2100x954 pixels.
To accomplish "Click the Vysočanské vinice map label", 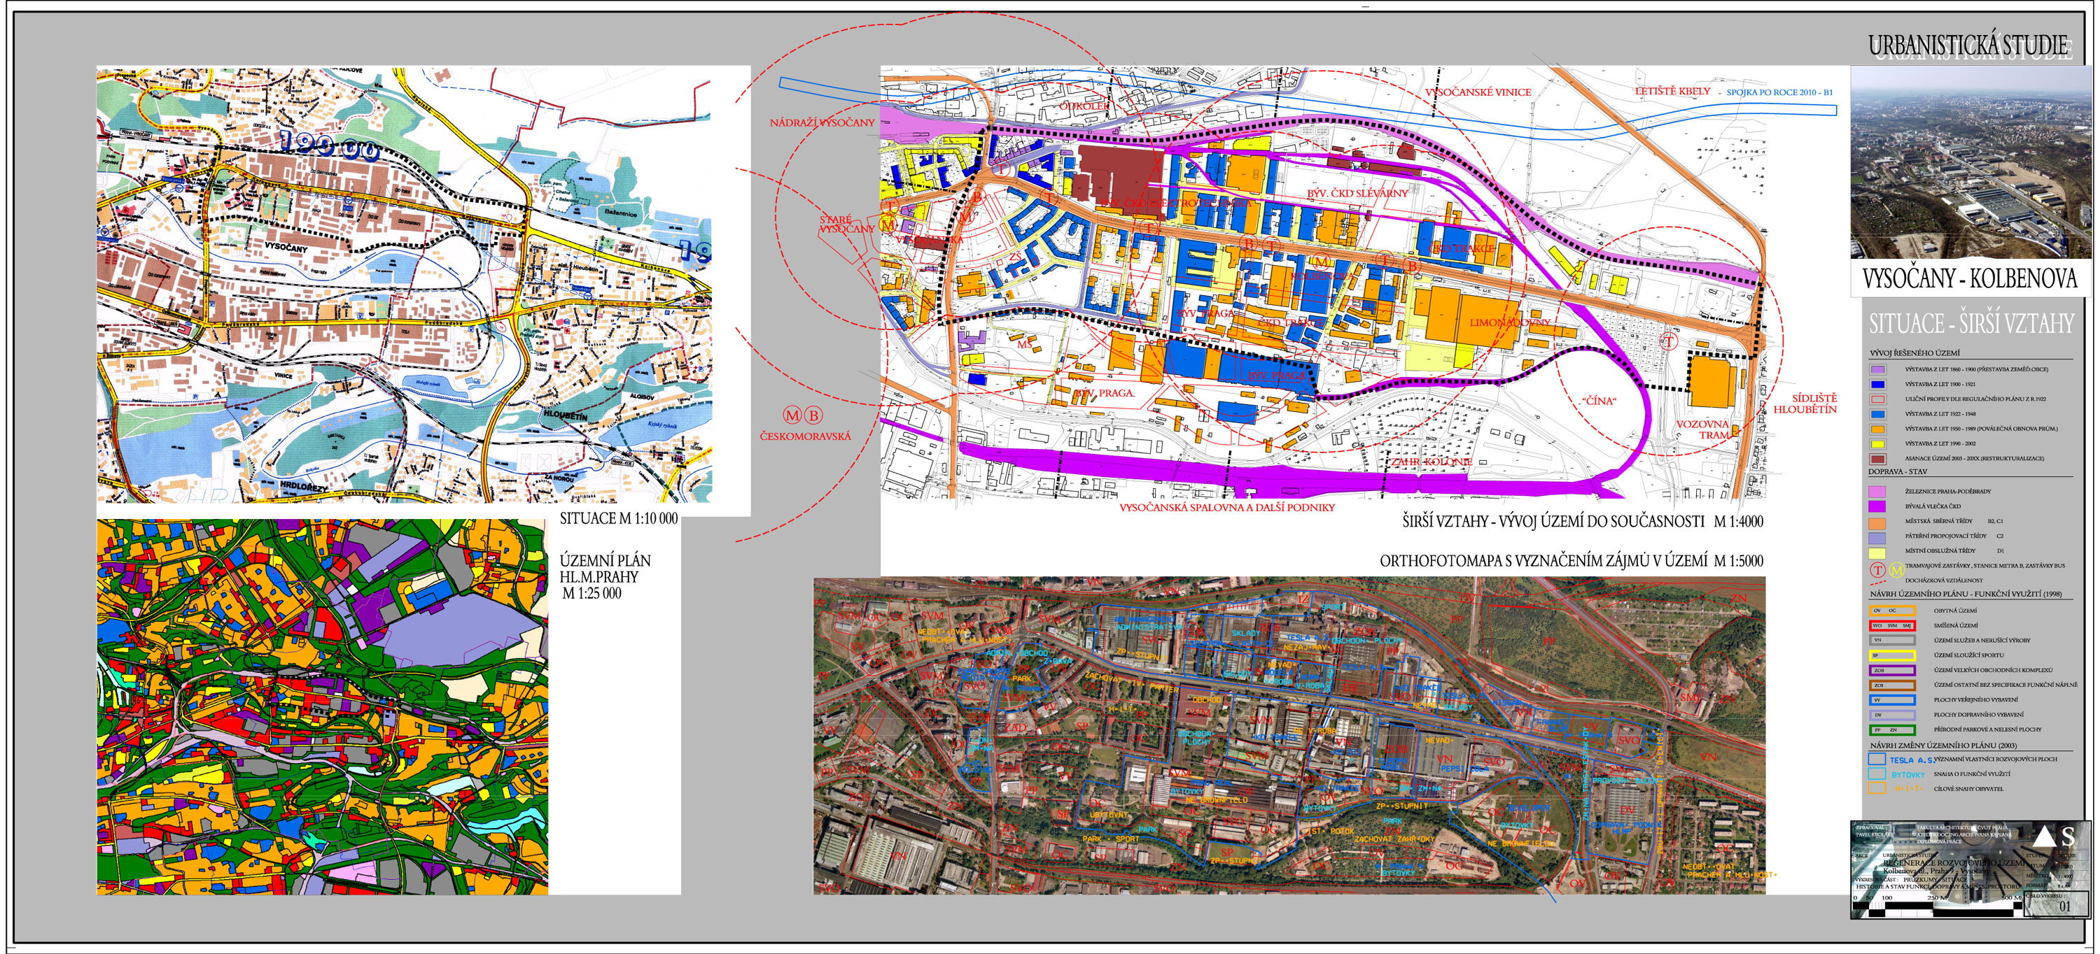I will click(x=1478, y=93).
